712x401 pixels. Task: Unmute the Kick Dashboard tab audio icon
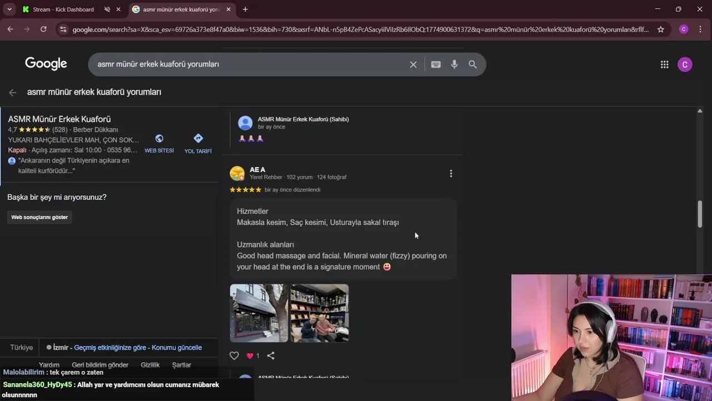[107, 9]
